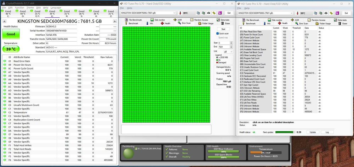Click the End input field showing 7681
This screenshot has height=167, width=354.
[224, 47]
